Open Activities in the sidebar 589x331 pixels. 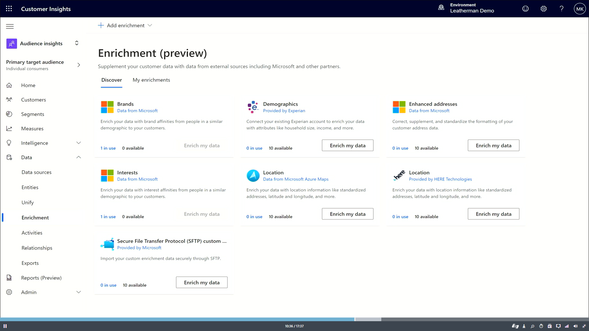(32, 233)
